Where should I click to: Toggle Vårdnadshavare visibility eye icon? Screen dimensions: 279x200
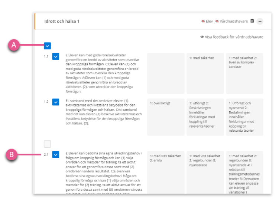click(x=217, y=21)
